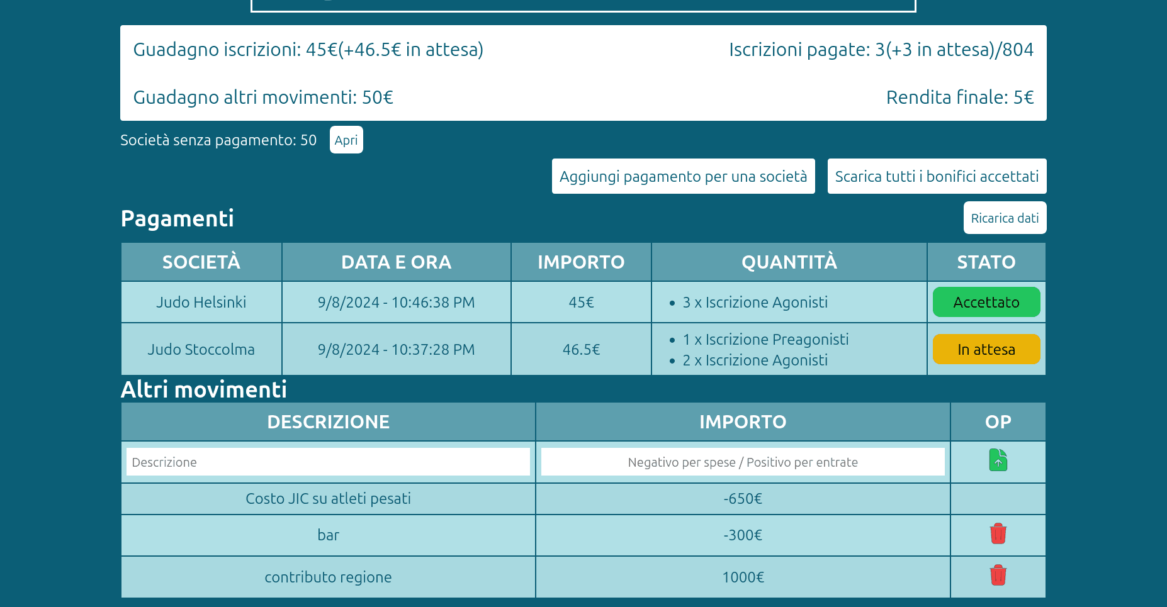Delete the 'contributo regione' movement entry
The height and width of the screenshot is (607, 1167).
[x=998, y=576]
